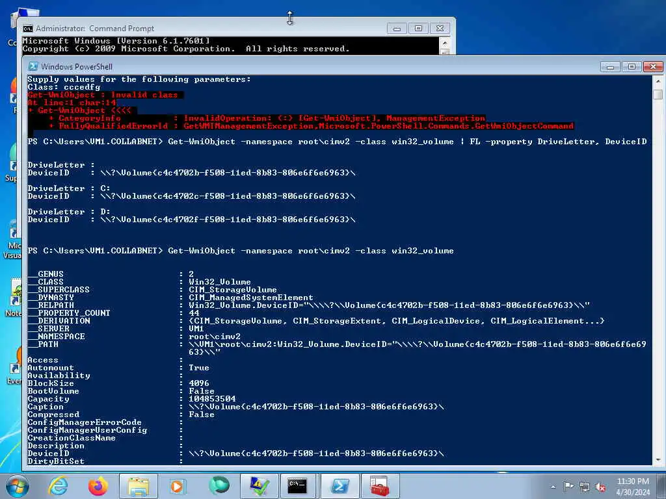Close the Windows PowerShell window
The width and height of the screenshot is (666, 499).
[x=653, y=67]
